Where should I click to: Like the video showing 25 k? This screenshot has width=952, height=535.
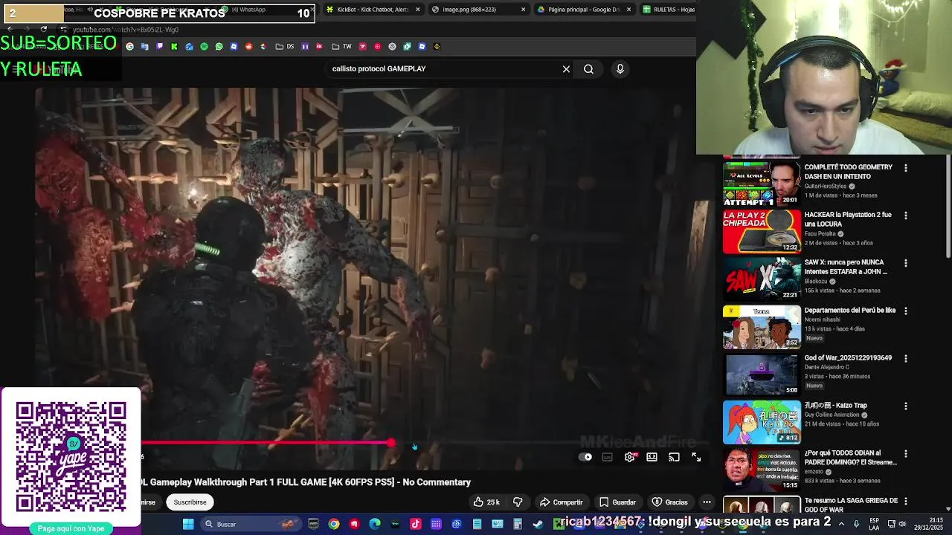[486, 502]
